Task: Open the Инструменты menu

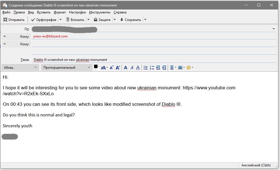Action: click(100, 12)
